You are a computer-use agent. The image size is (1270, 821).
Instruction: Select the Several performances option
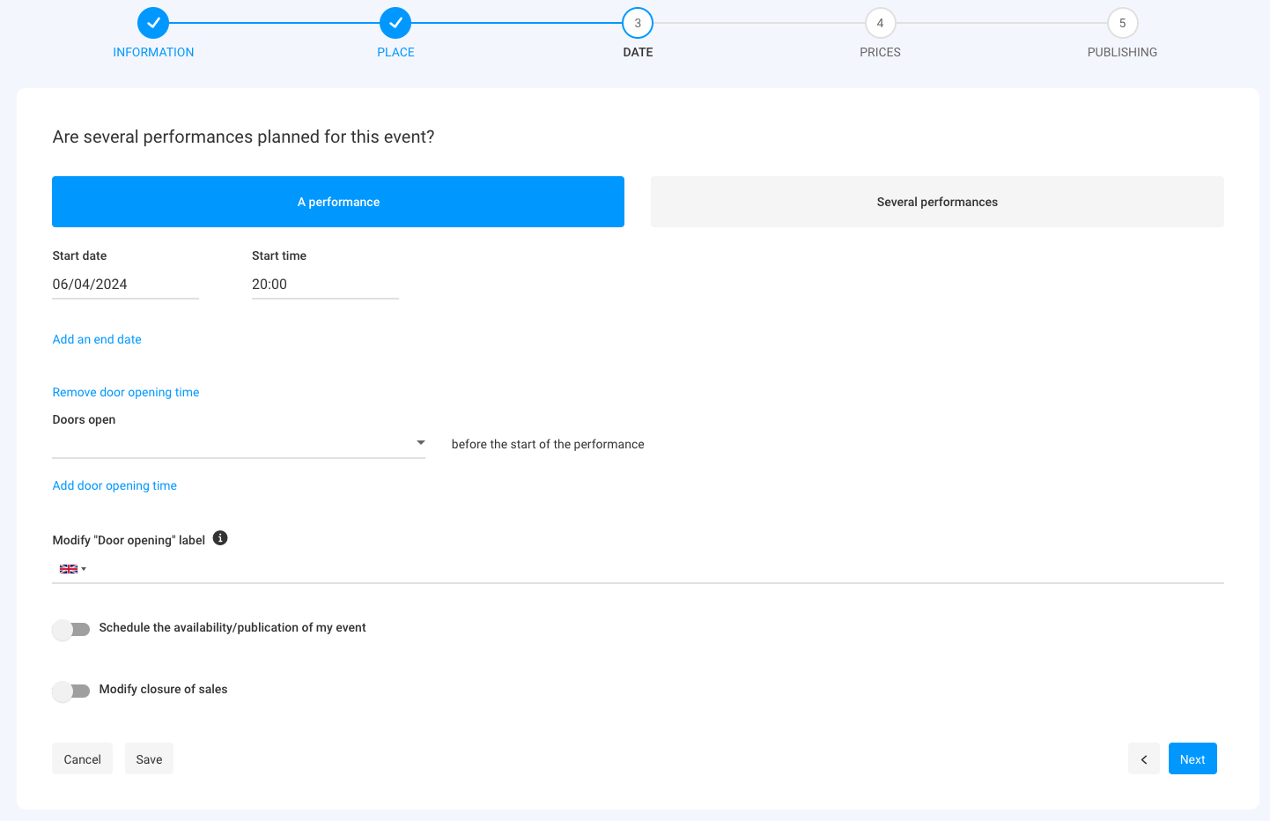tap(937, 201)
